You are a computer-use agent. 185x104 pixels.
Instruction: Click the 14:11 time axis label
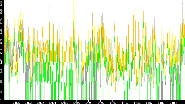click(x=137, y=103)
